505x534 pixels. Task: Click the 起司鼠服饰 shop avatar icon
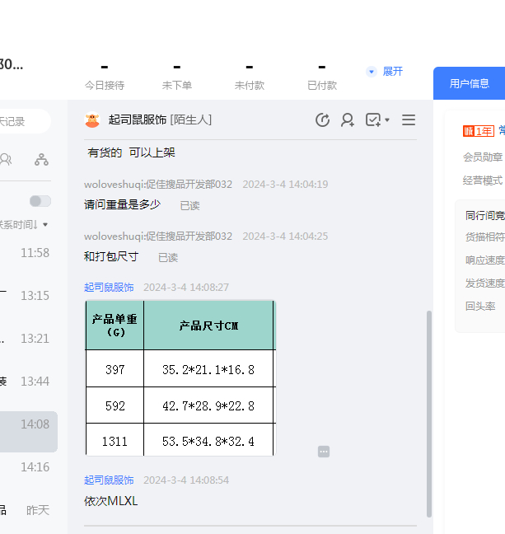click(x=92, y=120)
